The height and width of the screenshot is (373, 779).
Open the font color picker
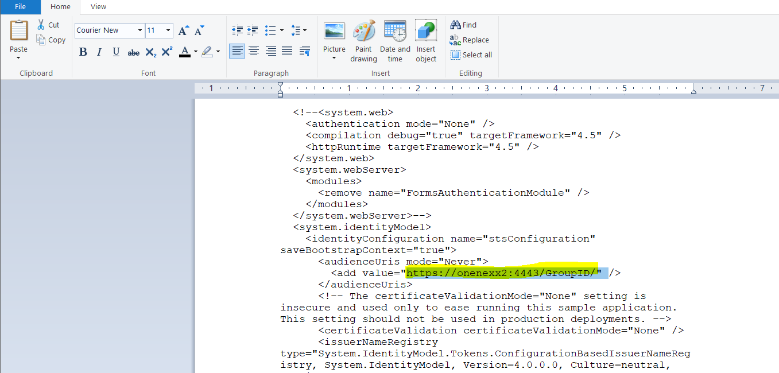[195, 52]
